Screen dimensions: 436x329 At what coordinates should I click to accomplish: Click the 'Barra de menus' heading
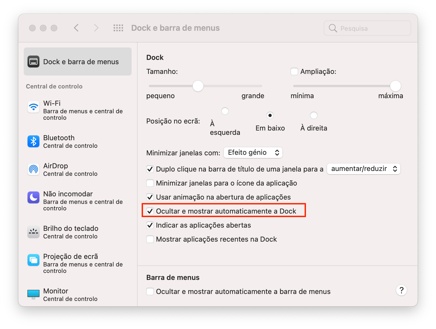point(173,277)
